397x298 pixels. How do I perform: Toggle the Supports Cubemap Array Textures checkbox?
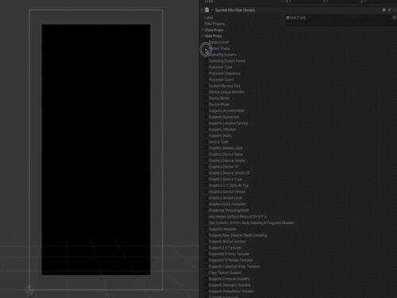206,266
